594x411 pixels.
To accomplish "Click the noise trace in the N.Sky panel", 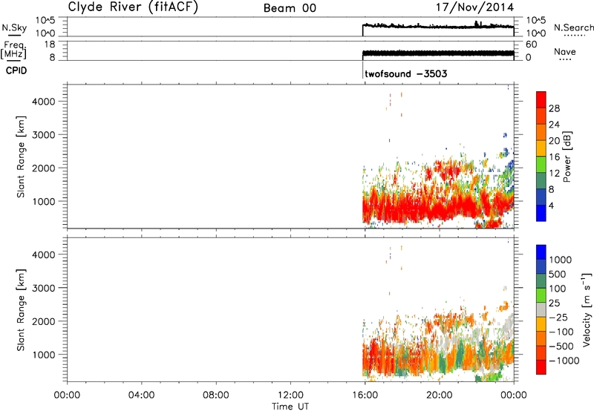I will pos(438,26).
